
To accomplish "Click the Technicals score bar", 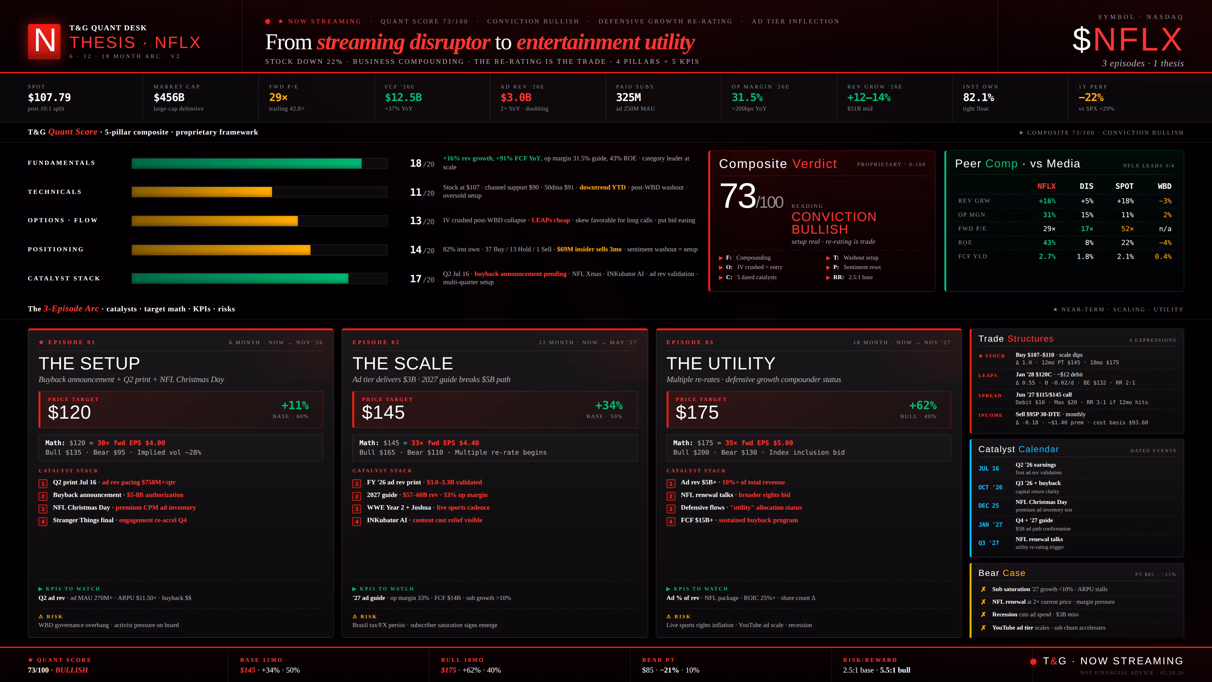I will pos(259,192).
